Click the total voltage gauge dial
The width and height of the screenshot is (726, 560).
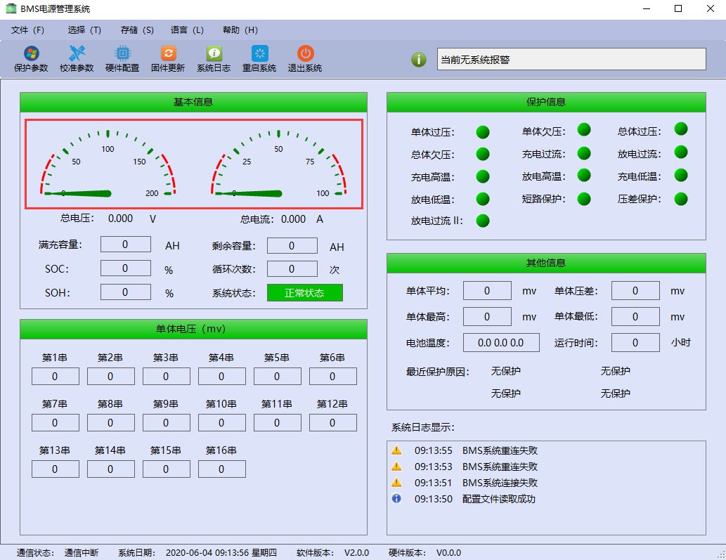[x=107, y=163]
